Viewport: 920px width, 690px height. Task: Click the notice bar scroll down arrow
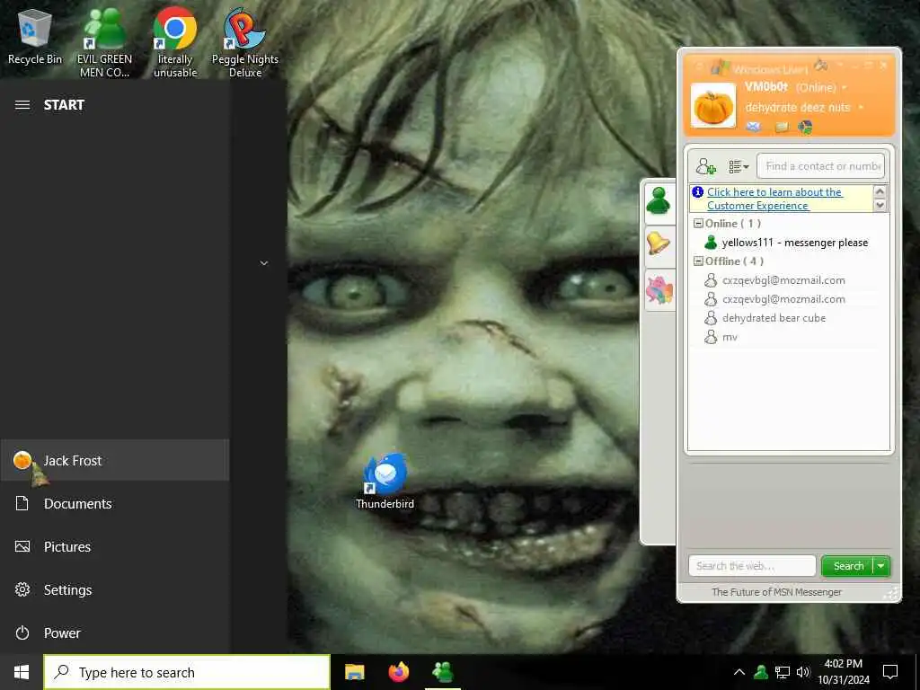(x=880, y=205)
